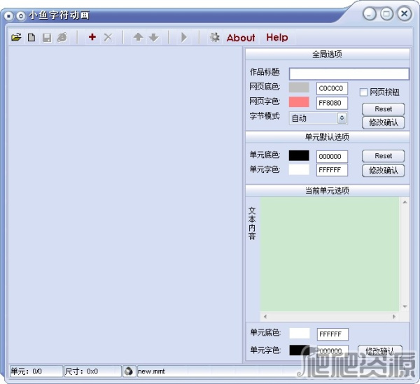Viewport: 420px width, 384px height.
Task: Click the save floppy disk icon
Action: (x=47, y=38)
